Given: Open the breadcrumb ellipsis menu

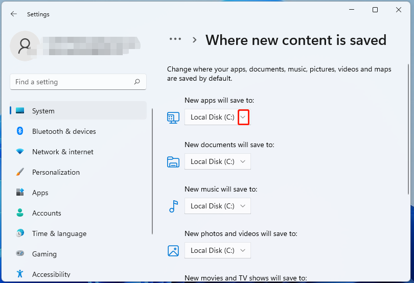Looking at the screenshot, I should click(175, 39).
